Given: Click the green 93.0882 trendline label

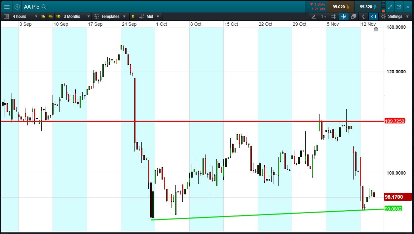Looking at the screenshot, I should pyautogui.click(x=393, y=209).
